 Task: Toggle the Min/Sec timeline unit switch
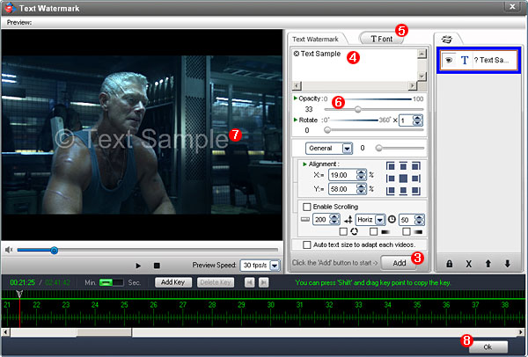(x=111, y=282)
